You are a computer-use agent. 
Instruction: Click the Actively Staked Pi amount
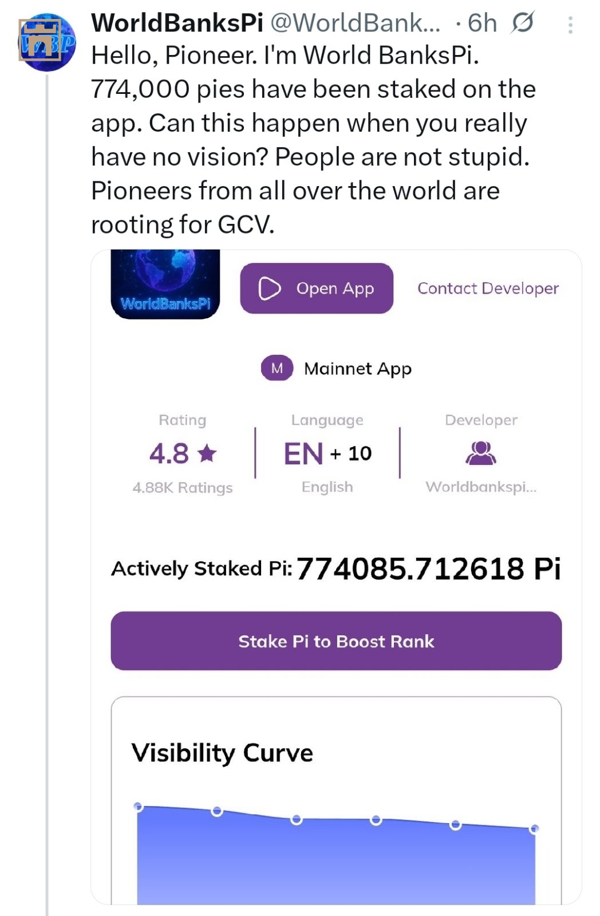point(428,568)
